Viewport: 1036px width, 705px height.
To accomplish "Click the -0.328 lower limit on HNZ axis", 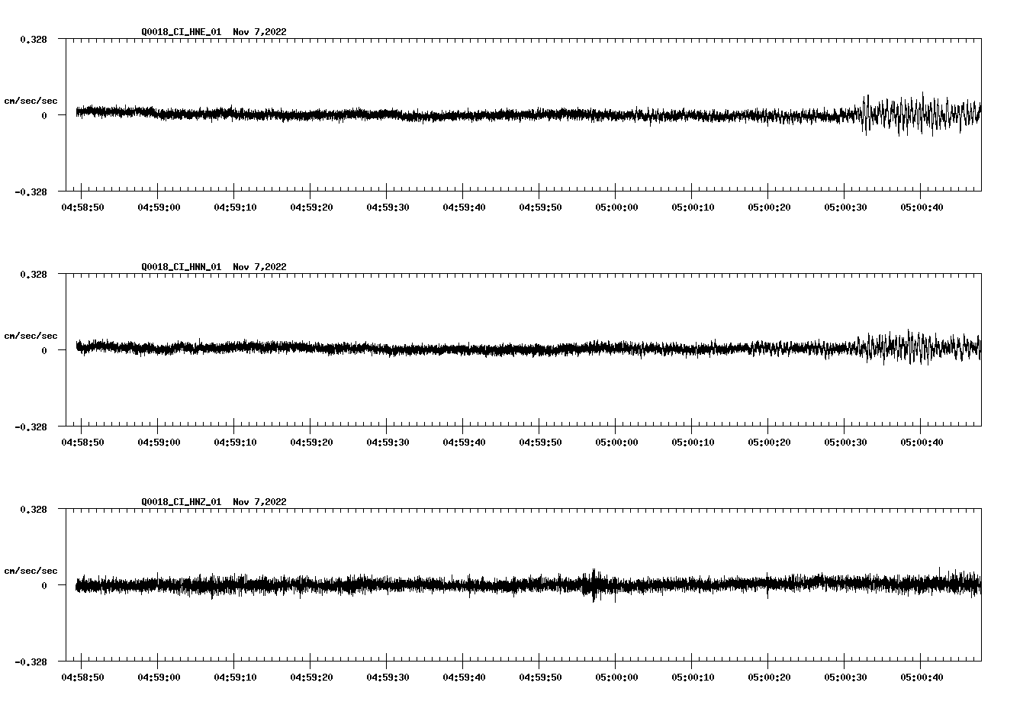I will coord(31,662).
